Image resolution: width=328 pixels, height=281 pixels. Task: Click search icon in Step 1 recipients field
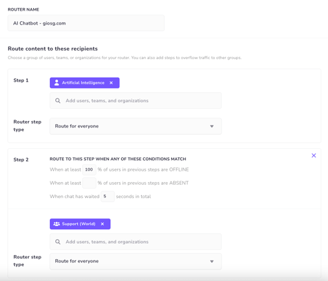click(58, 101)
